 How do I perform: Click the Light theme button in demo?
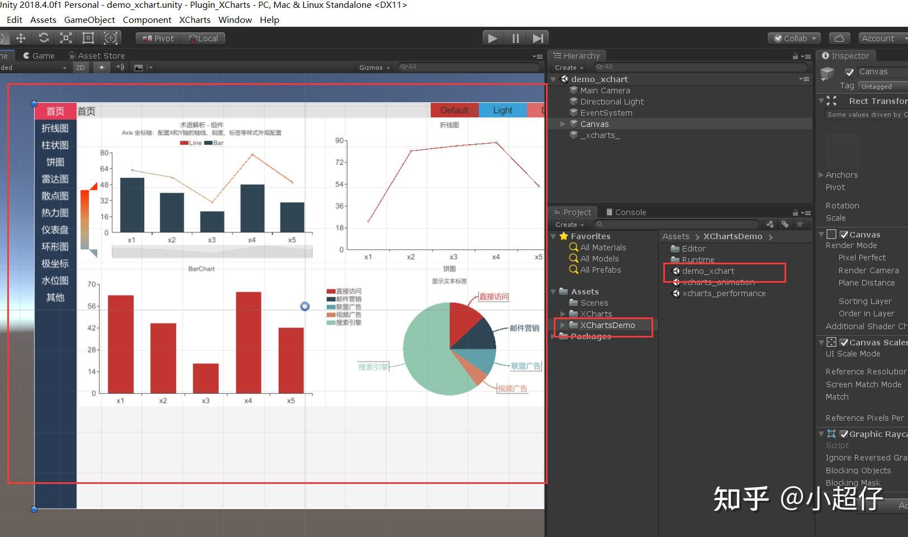(x=503, y=110)
